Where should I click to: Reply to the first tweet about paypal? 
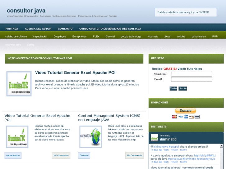tap(167, 150)
